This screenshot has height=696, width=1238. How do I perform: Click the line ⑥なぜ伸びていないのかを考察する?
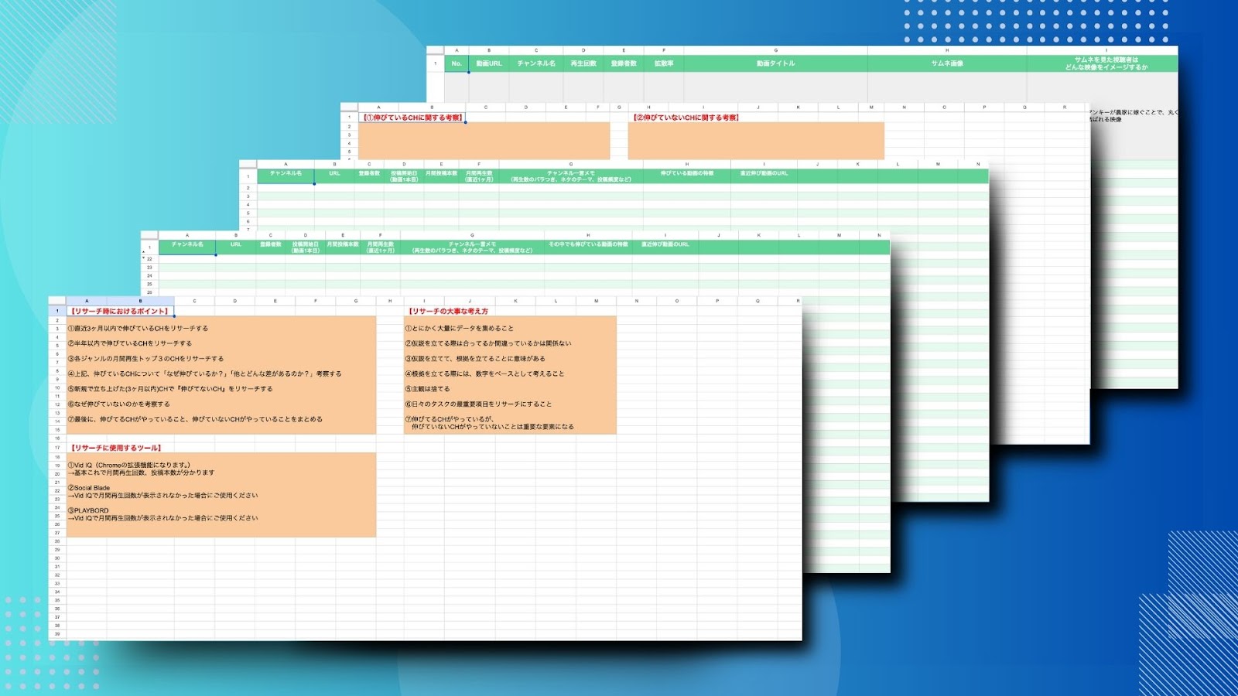click(118, 404)
